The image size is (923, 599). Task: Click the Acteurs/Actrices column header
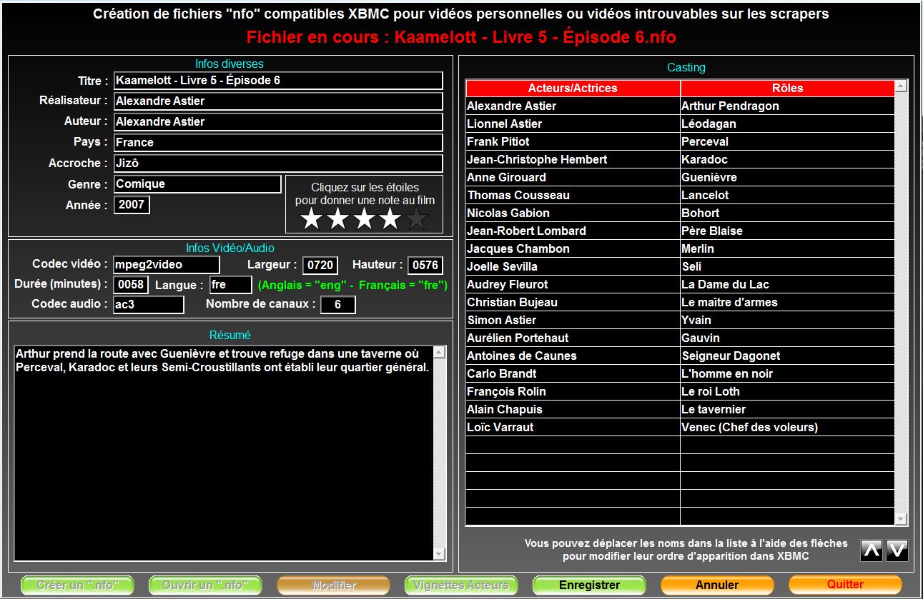[573, 89]
